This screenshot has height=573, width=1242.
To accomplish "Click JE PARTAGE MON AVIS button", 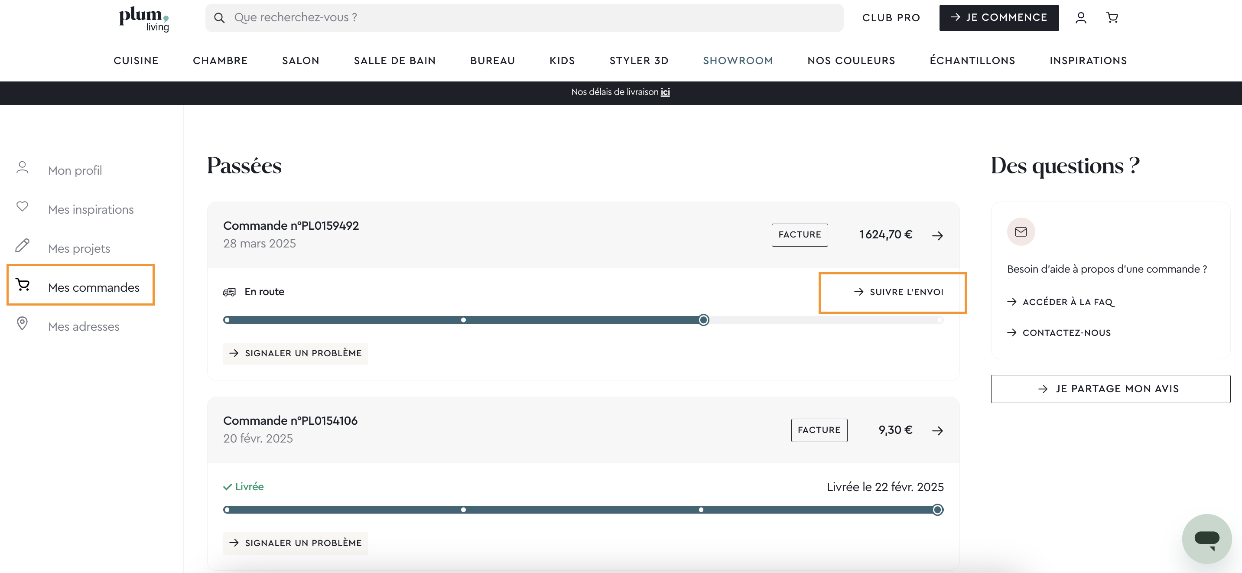I will pos(1110,389).
